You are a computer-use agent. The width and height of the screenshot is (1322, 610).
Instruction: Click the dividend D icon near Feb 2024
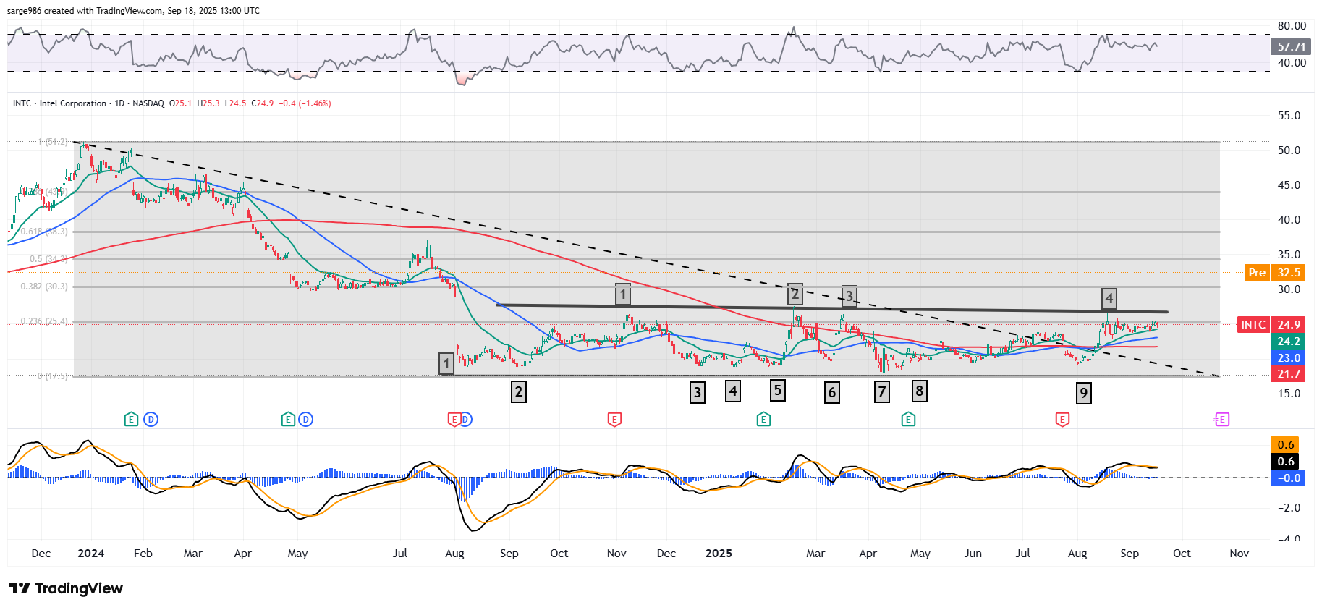[151, 419]
